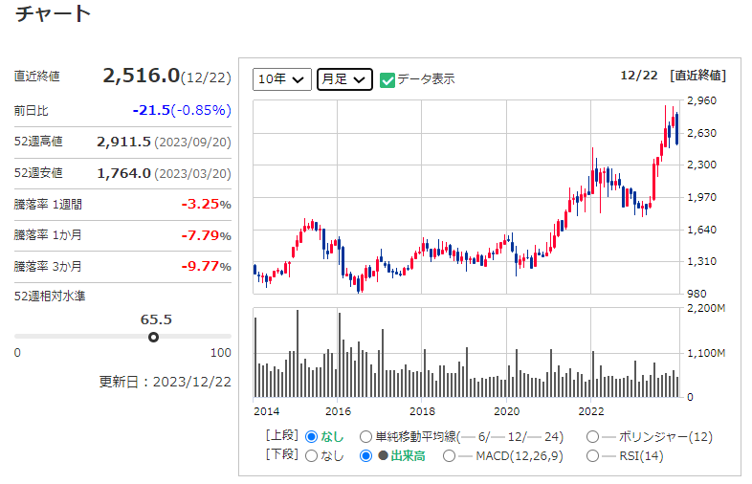752x484 pixels.
Task: Select なし radio in the 上段 row
Action: (311, 437)
